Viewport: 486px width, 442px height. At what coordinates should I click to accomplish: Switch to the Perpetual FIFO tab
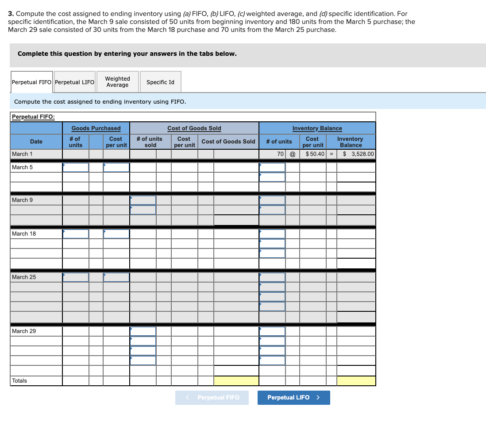coord(31,81)
